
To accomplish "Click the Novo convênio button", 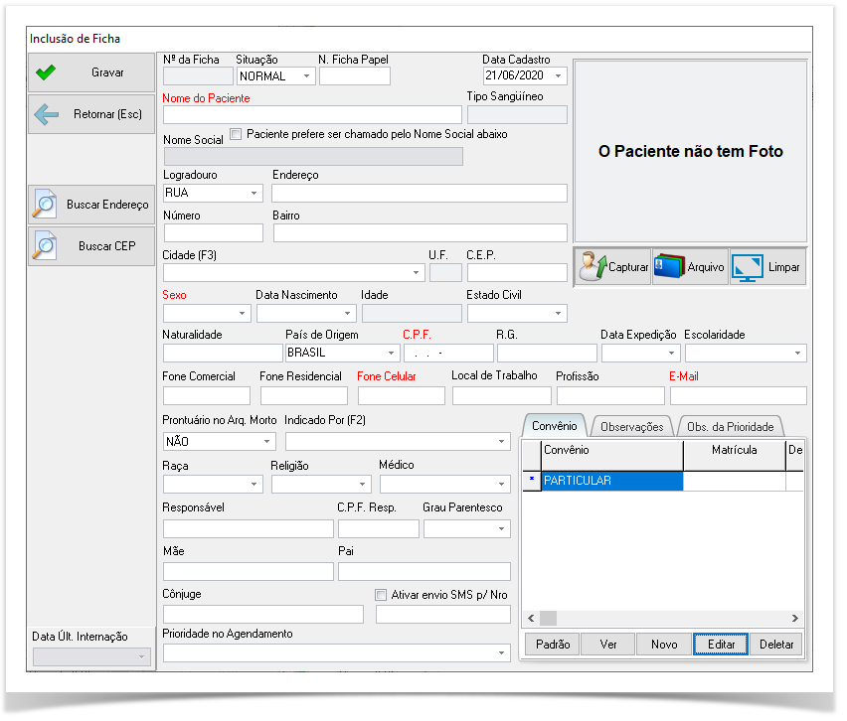I will point(664,645).
